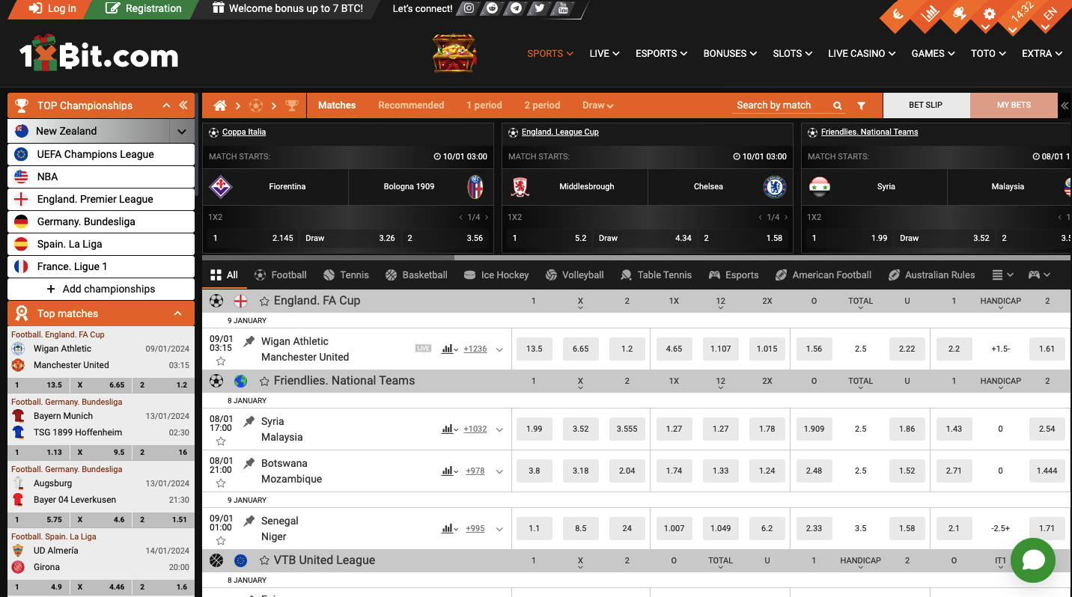Open the more sports list dropdown icon

pos(1002,275)
